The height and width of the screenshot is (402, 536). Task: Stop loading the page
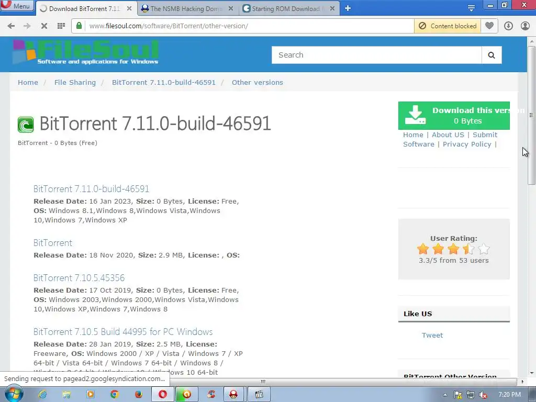[44, 26]
